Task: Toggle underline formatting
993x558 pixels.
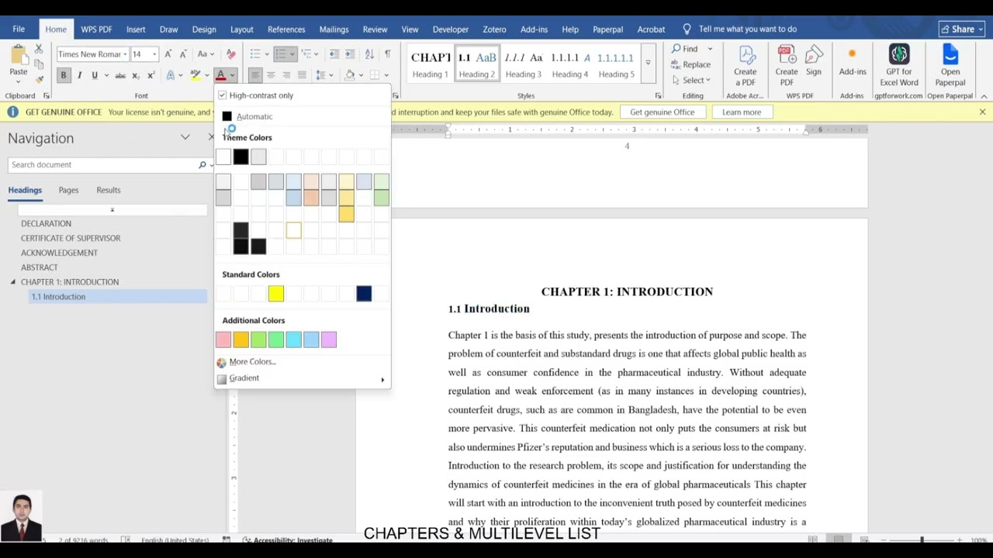Action: (95, 75)
